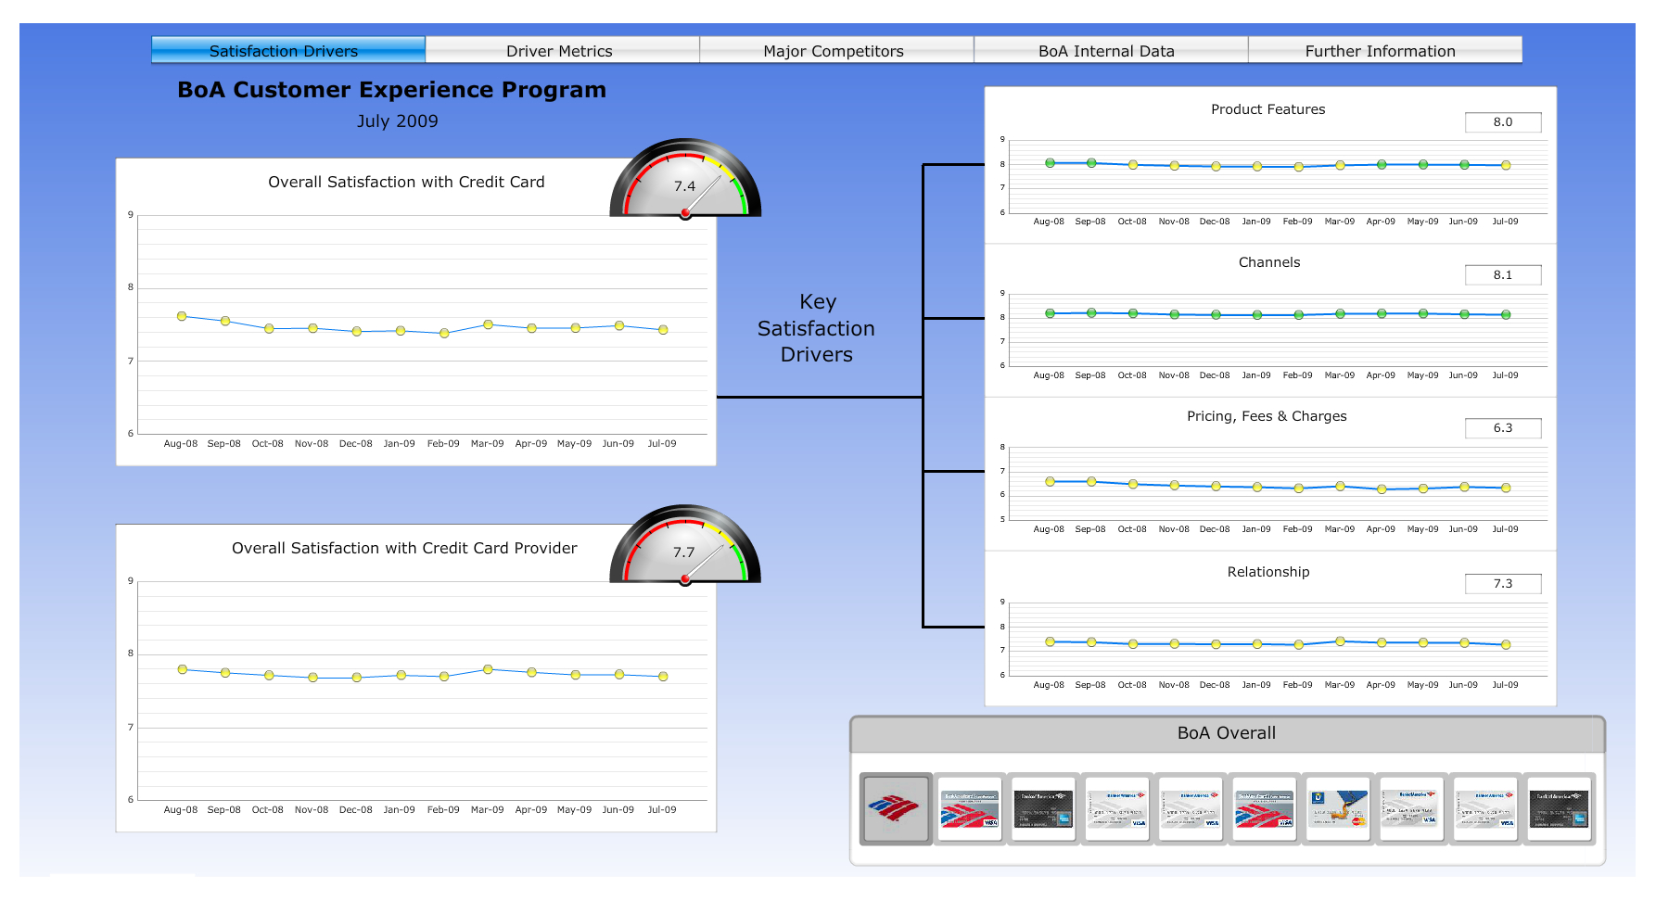
Task: Select the rightmost black American Express card
Action: pos(1559,808)
